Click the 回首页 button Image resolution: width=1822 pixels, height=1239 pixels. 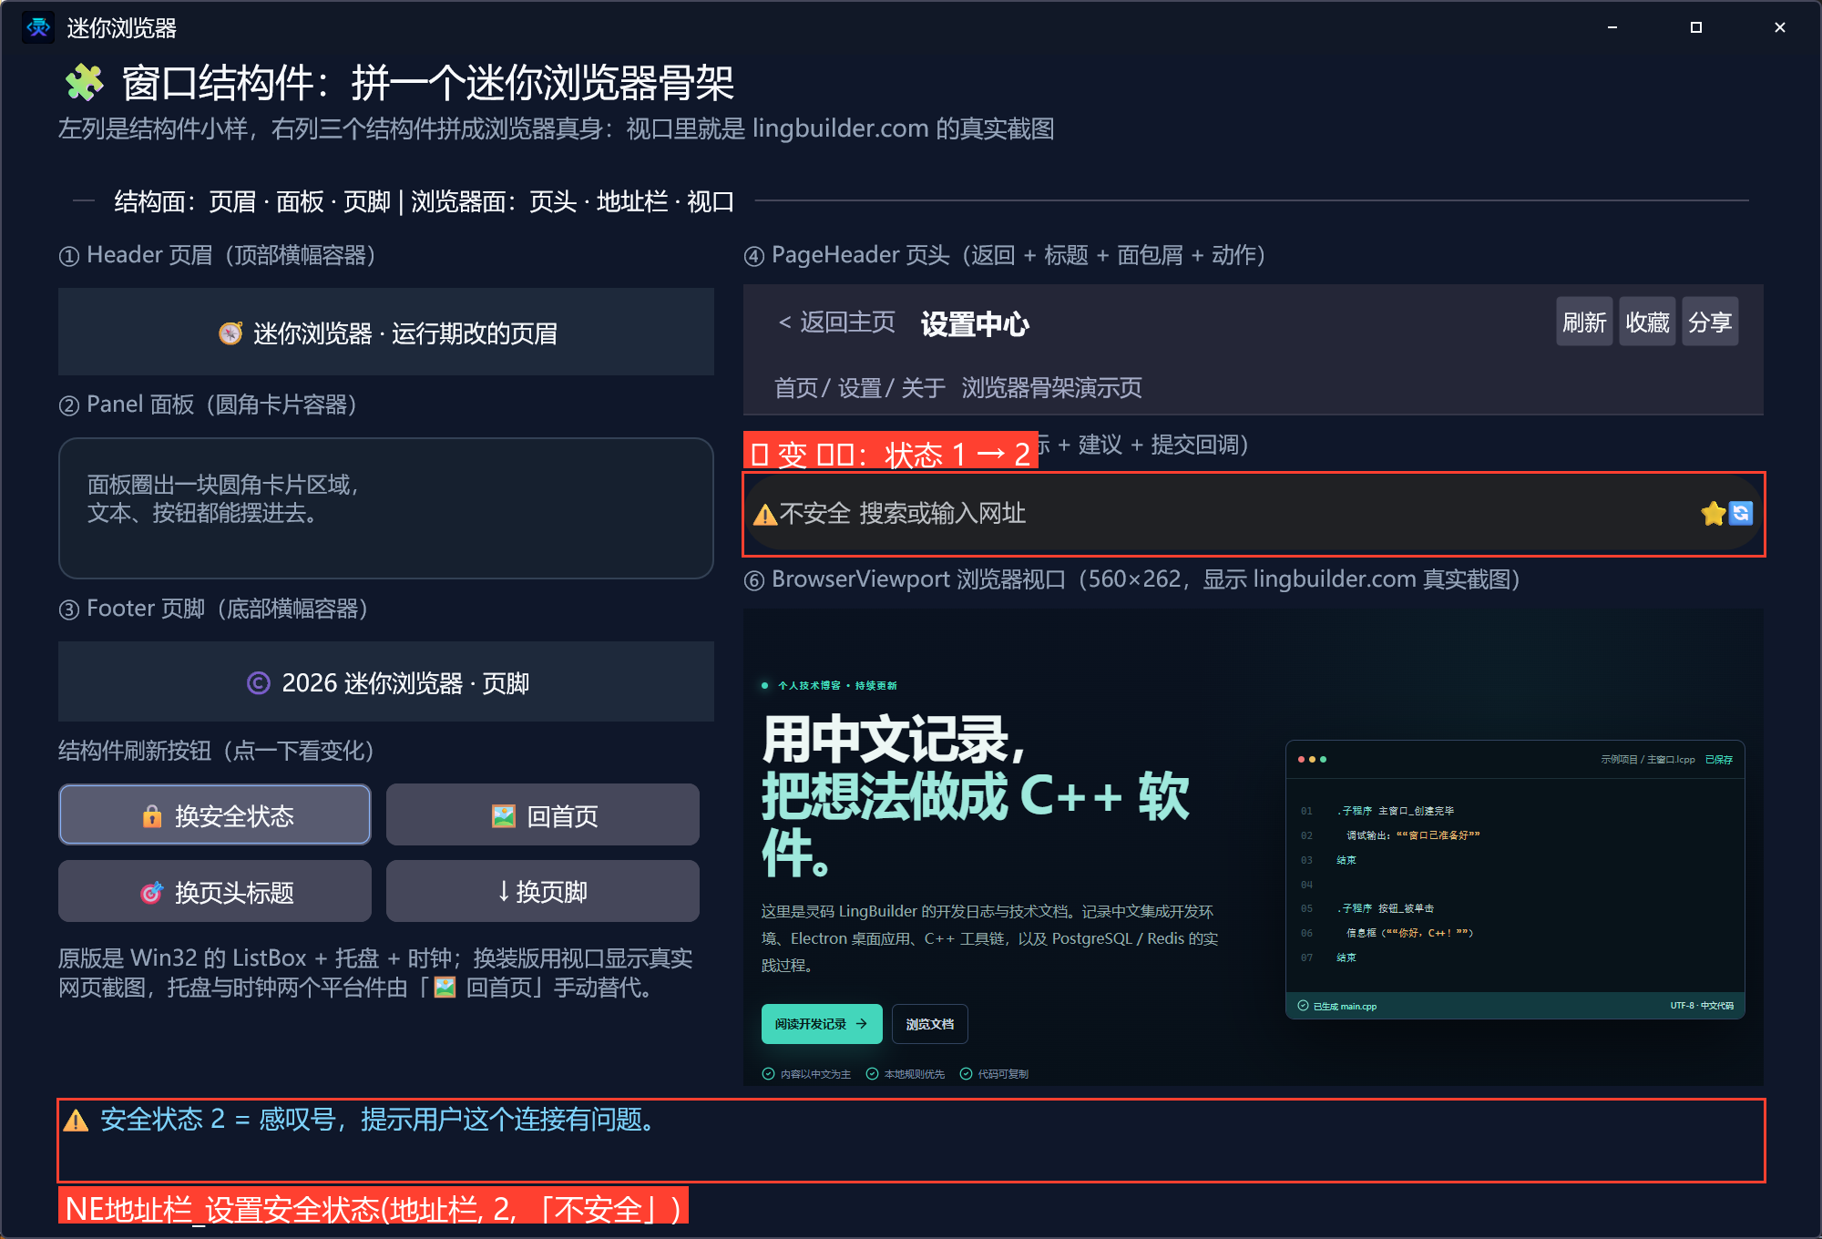click(x=543, y=814)
